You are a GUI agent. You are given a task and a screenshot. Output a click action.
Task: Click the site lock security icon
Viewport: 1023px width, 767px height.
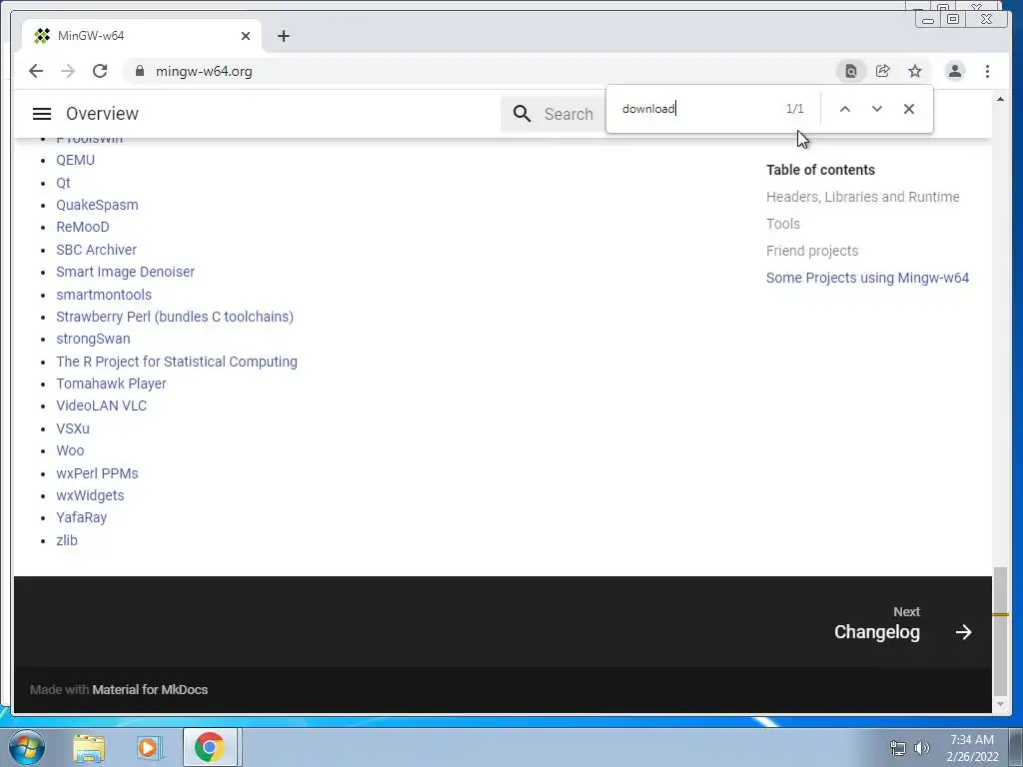139,71
